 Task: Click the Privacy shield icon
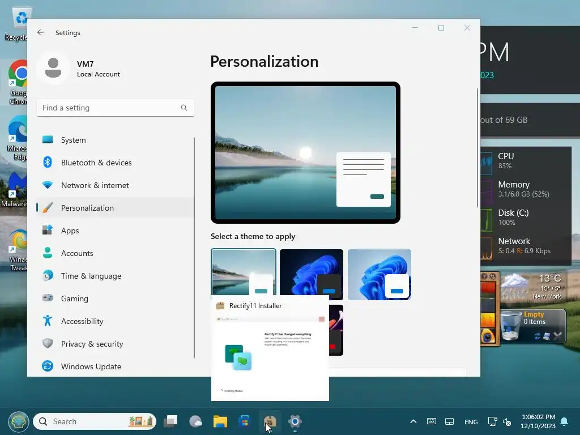48,343
